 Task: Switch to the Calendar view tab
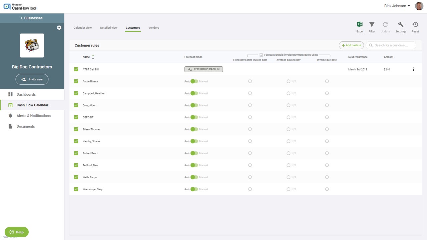point(82,28)
